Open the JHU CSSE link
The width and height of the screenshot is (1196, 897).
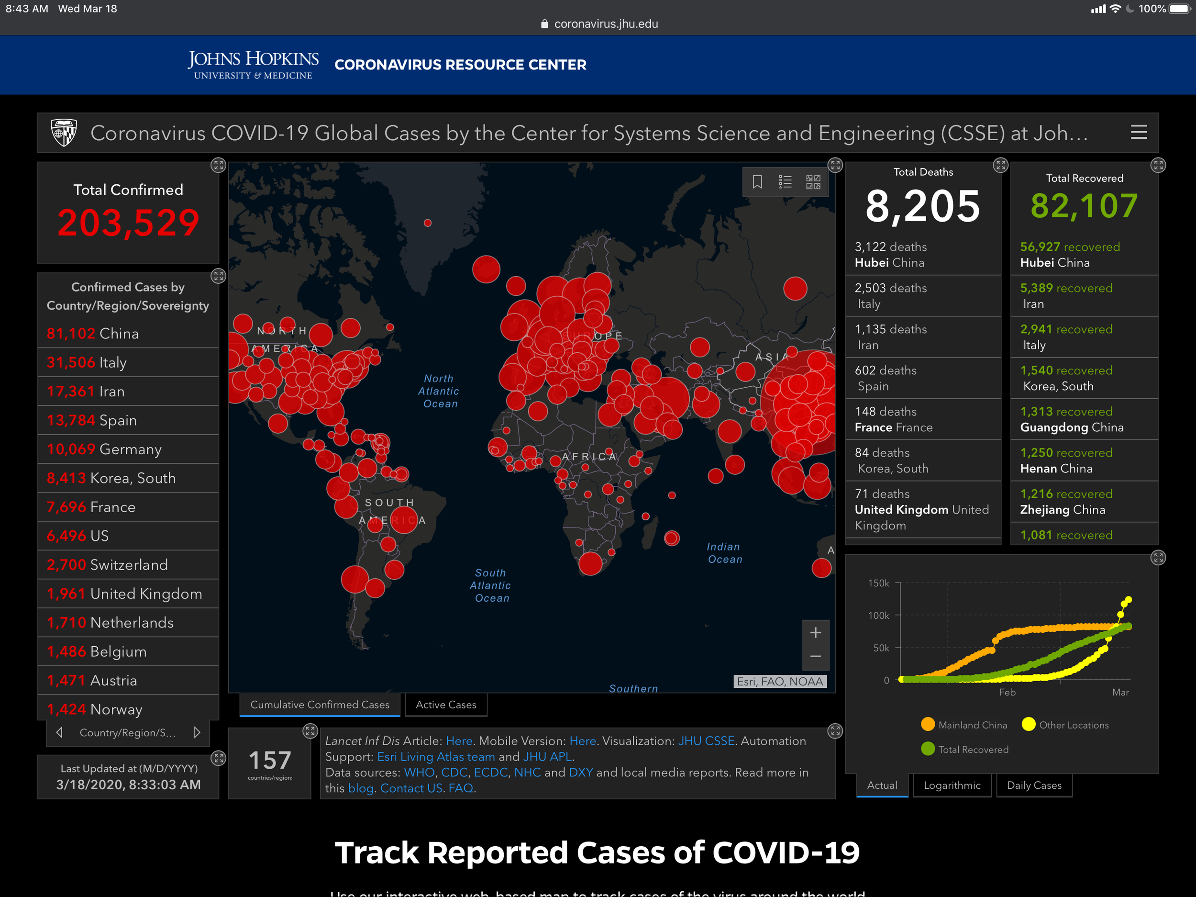click(x=706, y=740)
